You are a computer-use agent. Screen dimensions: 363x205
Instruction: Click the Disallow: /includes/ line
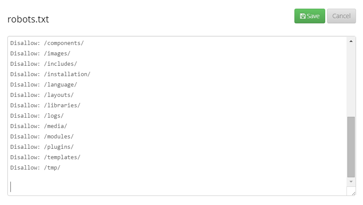(x=43, y=64)
